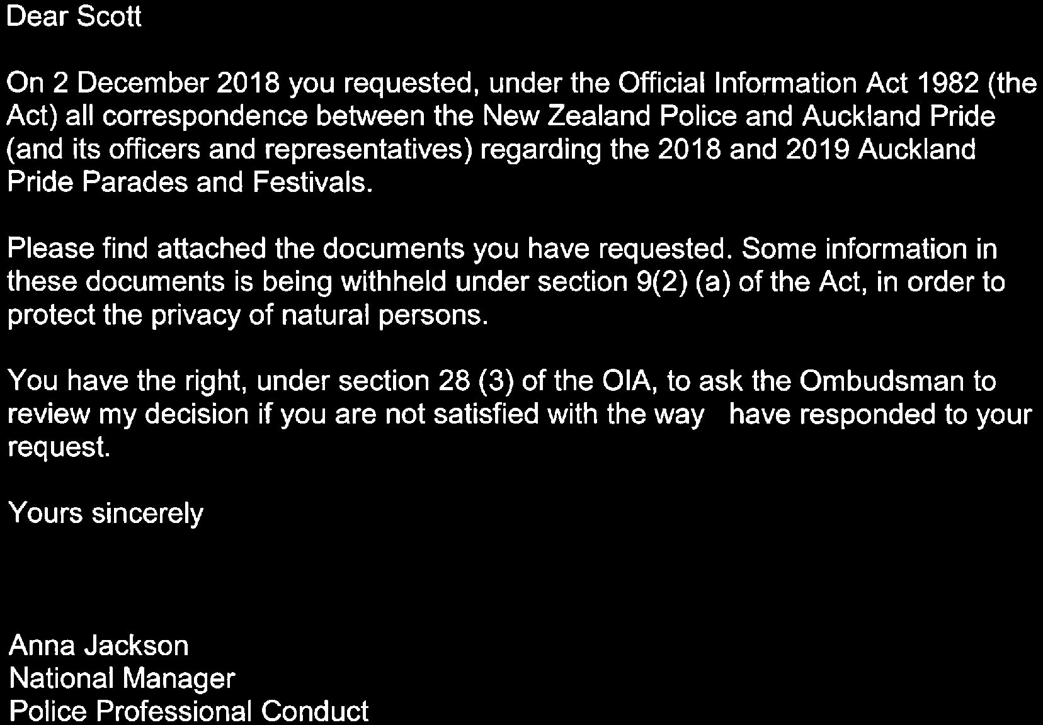Screen dimensions: 1043x725
Task: Click the 'Dear Scott' salutation
Action: [74, 17]
